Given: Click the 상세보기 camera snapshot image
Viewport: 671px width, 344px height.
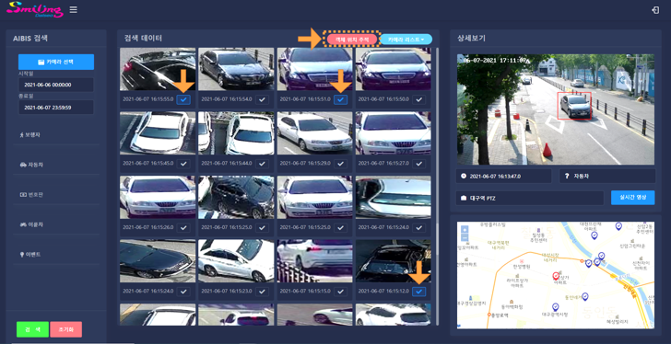Looking at the screenshot, I should [x=556, y=109].
